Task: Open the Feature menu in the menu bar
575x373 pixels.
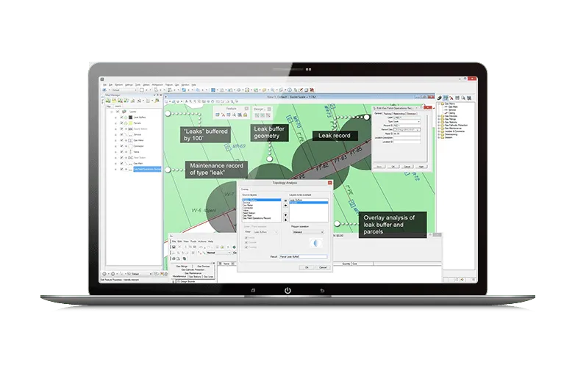Action: (169, 85)
